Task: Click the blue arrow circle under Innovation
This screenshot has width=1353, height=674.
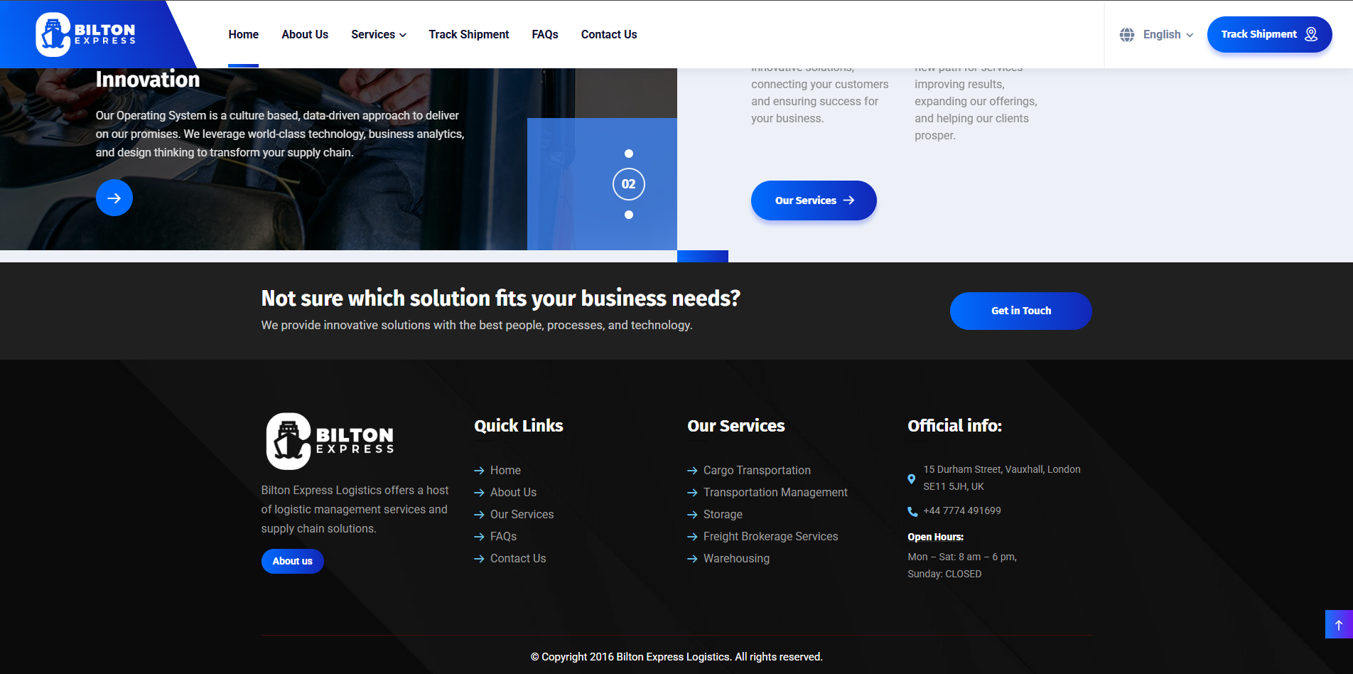Action: 114,198
